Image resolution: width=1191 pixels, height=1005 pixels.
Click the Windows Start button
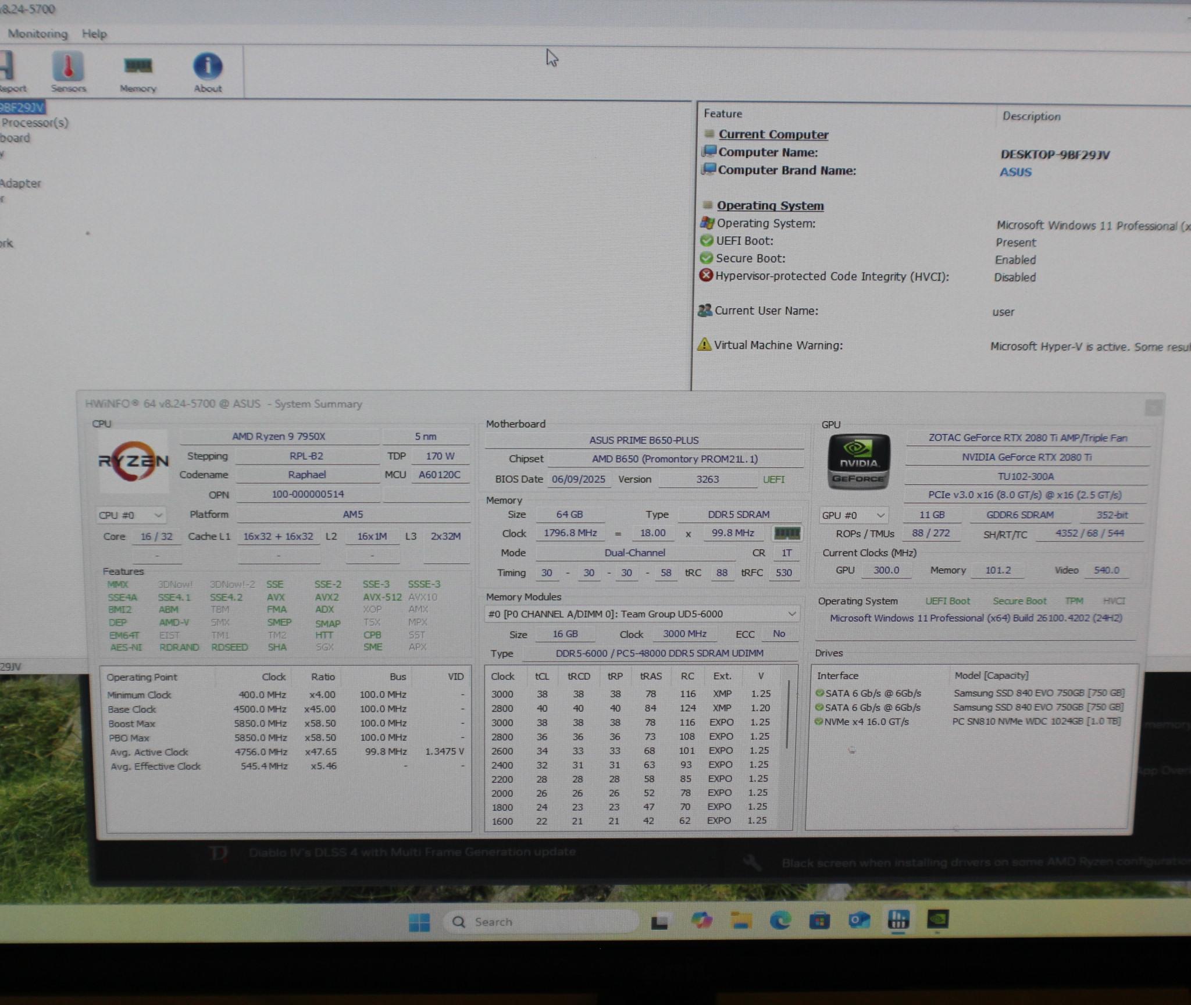click(419, 921)
